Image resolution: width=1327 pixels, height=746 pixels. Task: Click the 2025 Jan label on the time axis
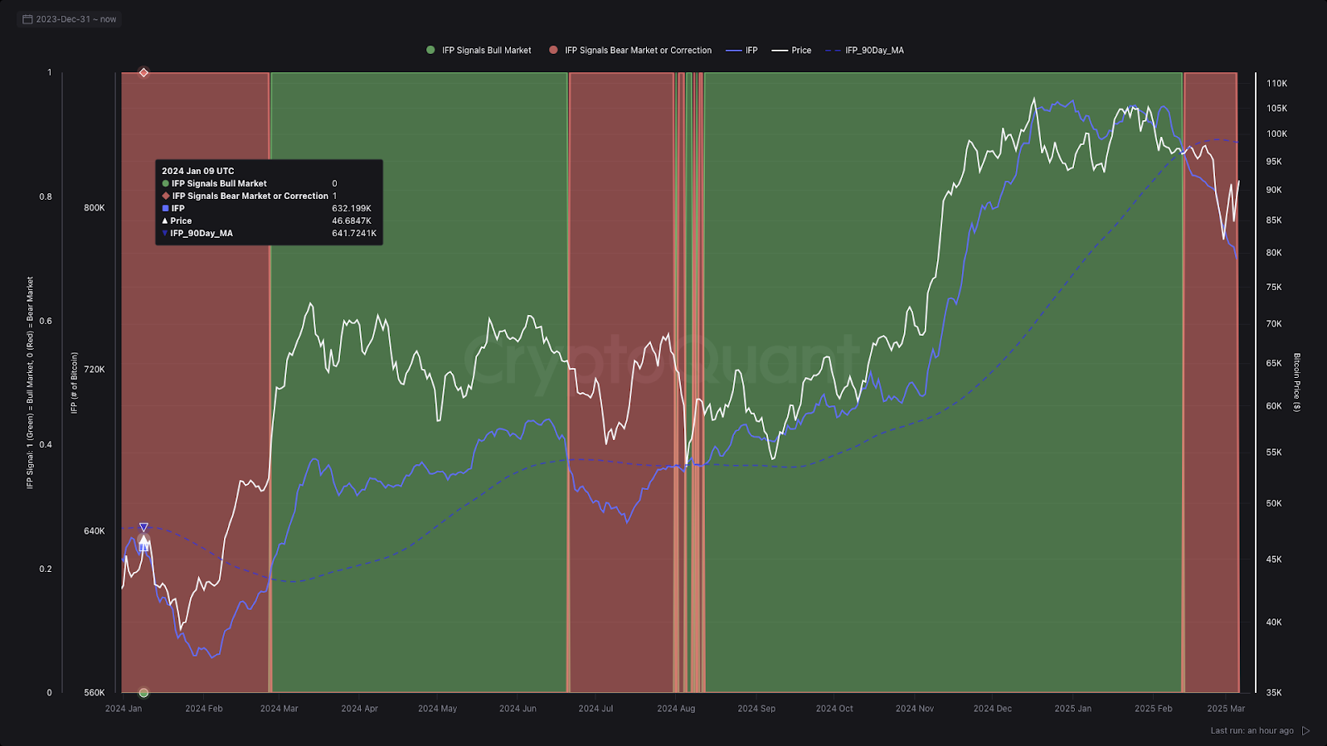(x=1072, y=709)
